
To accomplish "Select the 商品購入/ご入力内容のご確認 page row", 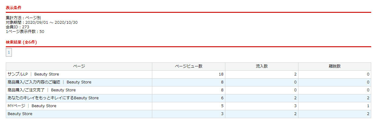I will (x=49, y=82).
